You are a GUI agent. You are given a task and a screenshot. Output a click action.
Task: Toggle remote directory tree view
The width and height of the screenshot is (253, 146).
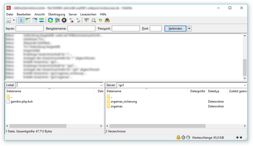(35, 20)
